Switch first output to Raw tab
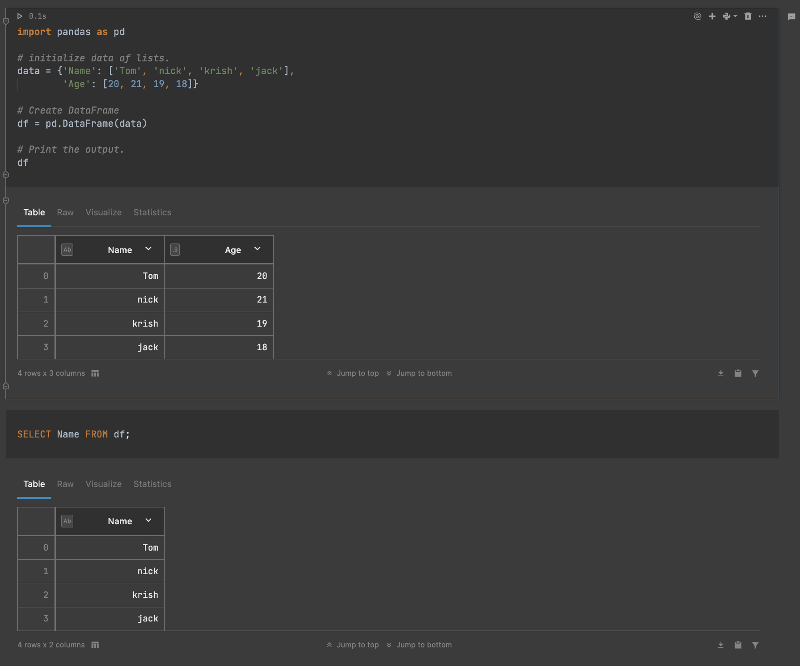Image resolution: width=800 pixels, height=666 pixels. [65, 212]
